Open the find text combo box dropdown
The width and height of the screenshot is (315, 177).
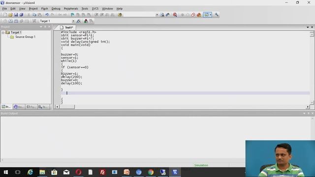click(157, 15)
